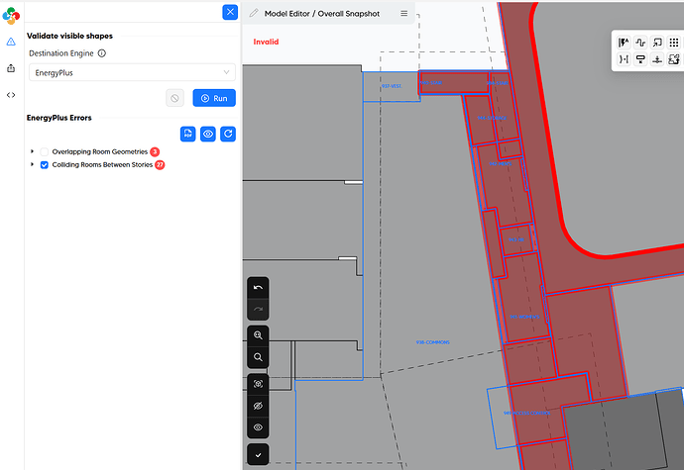Export errors with the PDF button

188,134
